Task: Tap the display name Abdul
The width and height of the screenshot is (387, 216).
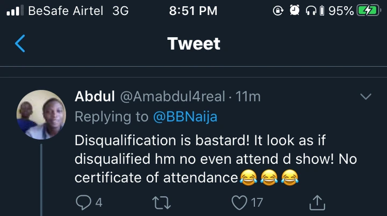Action: (94, 97)
